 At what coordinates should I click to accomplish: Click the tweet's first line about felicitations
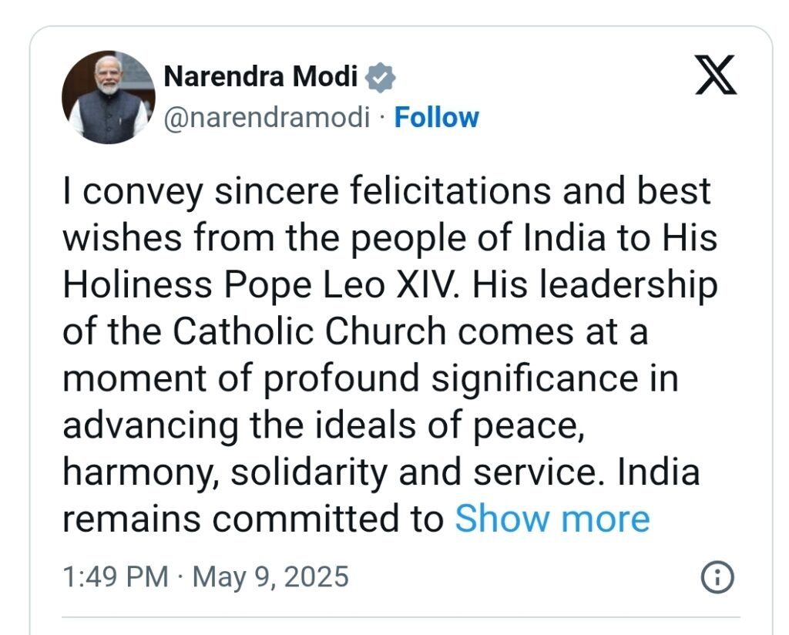click(387, 191)
